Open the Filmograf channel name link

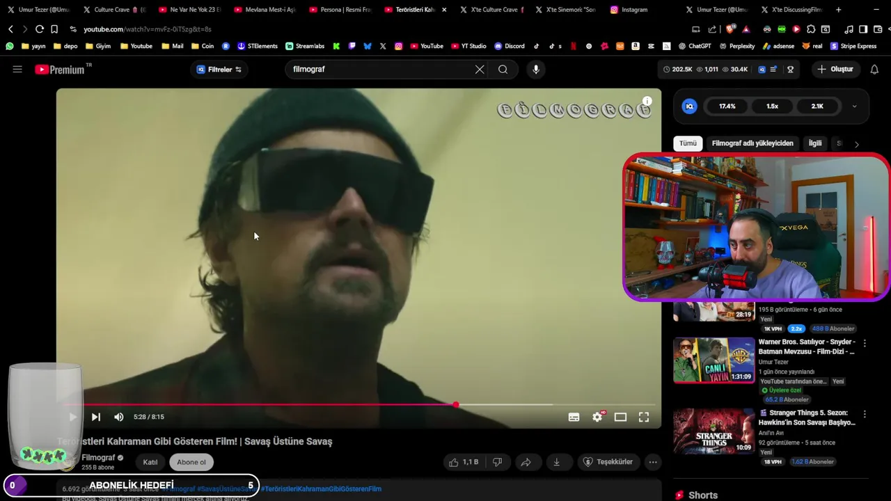[98, 457]
